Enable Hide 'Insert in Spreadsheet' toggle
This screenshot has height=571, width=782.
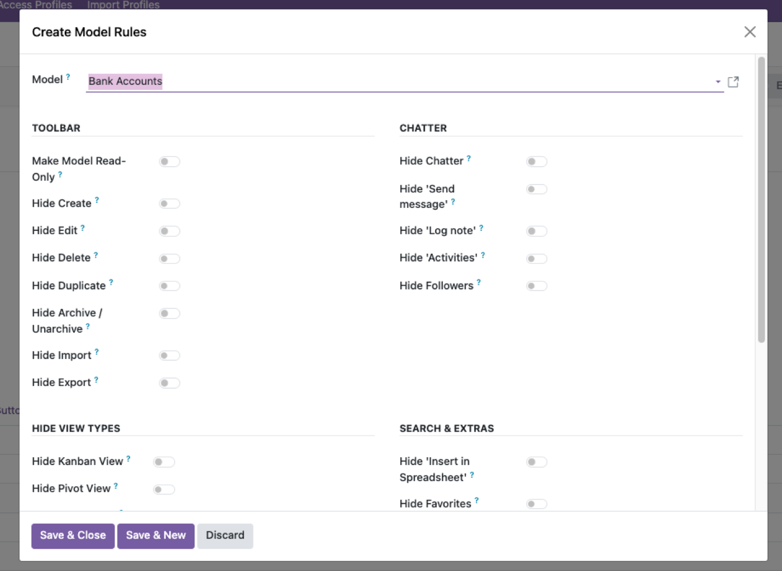pos(537,462)
